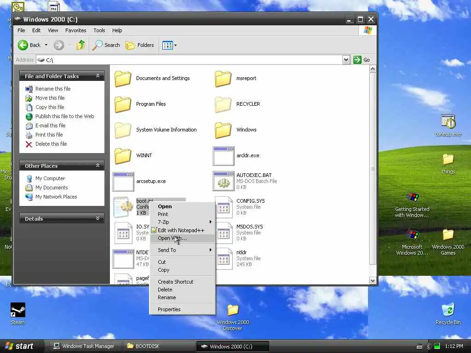
Task: Open the View menu
Action: point(53,30)
